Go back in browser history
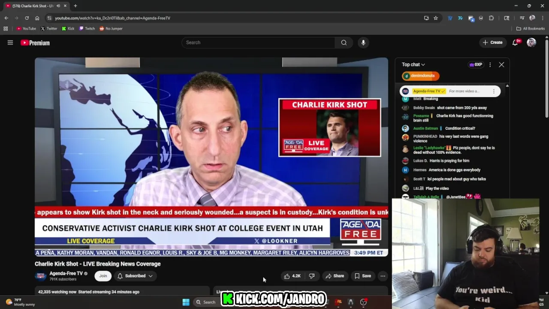Viewport: 549px width, 309px height. 6,18
